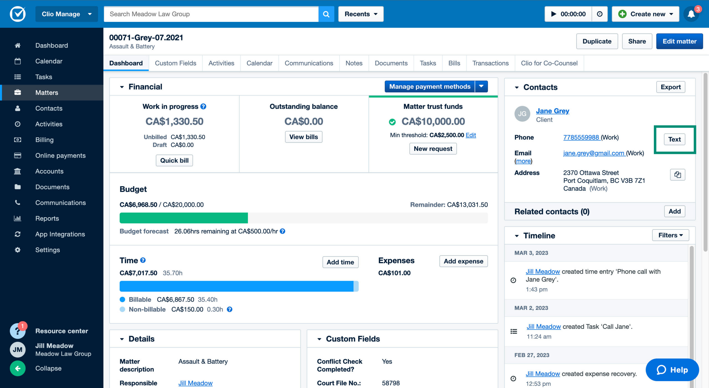Click the Text phone button
This screenshot has width=709, height=388.
click(x=674, y=139)
